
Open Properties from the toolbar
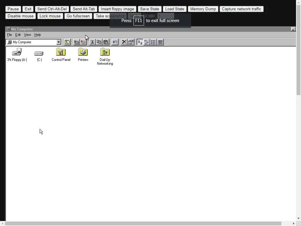coord(131,42)
